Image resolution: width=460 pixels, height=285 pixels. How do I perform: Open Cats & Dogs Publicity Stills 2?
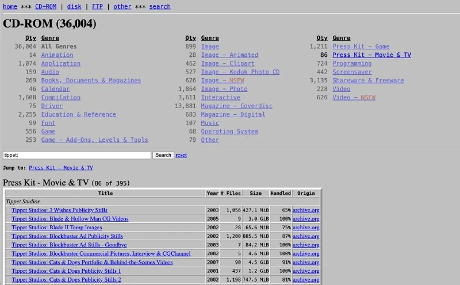pyautogui.click(x=66, y=280)
